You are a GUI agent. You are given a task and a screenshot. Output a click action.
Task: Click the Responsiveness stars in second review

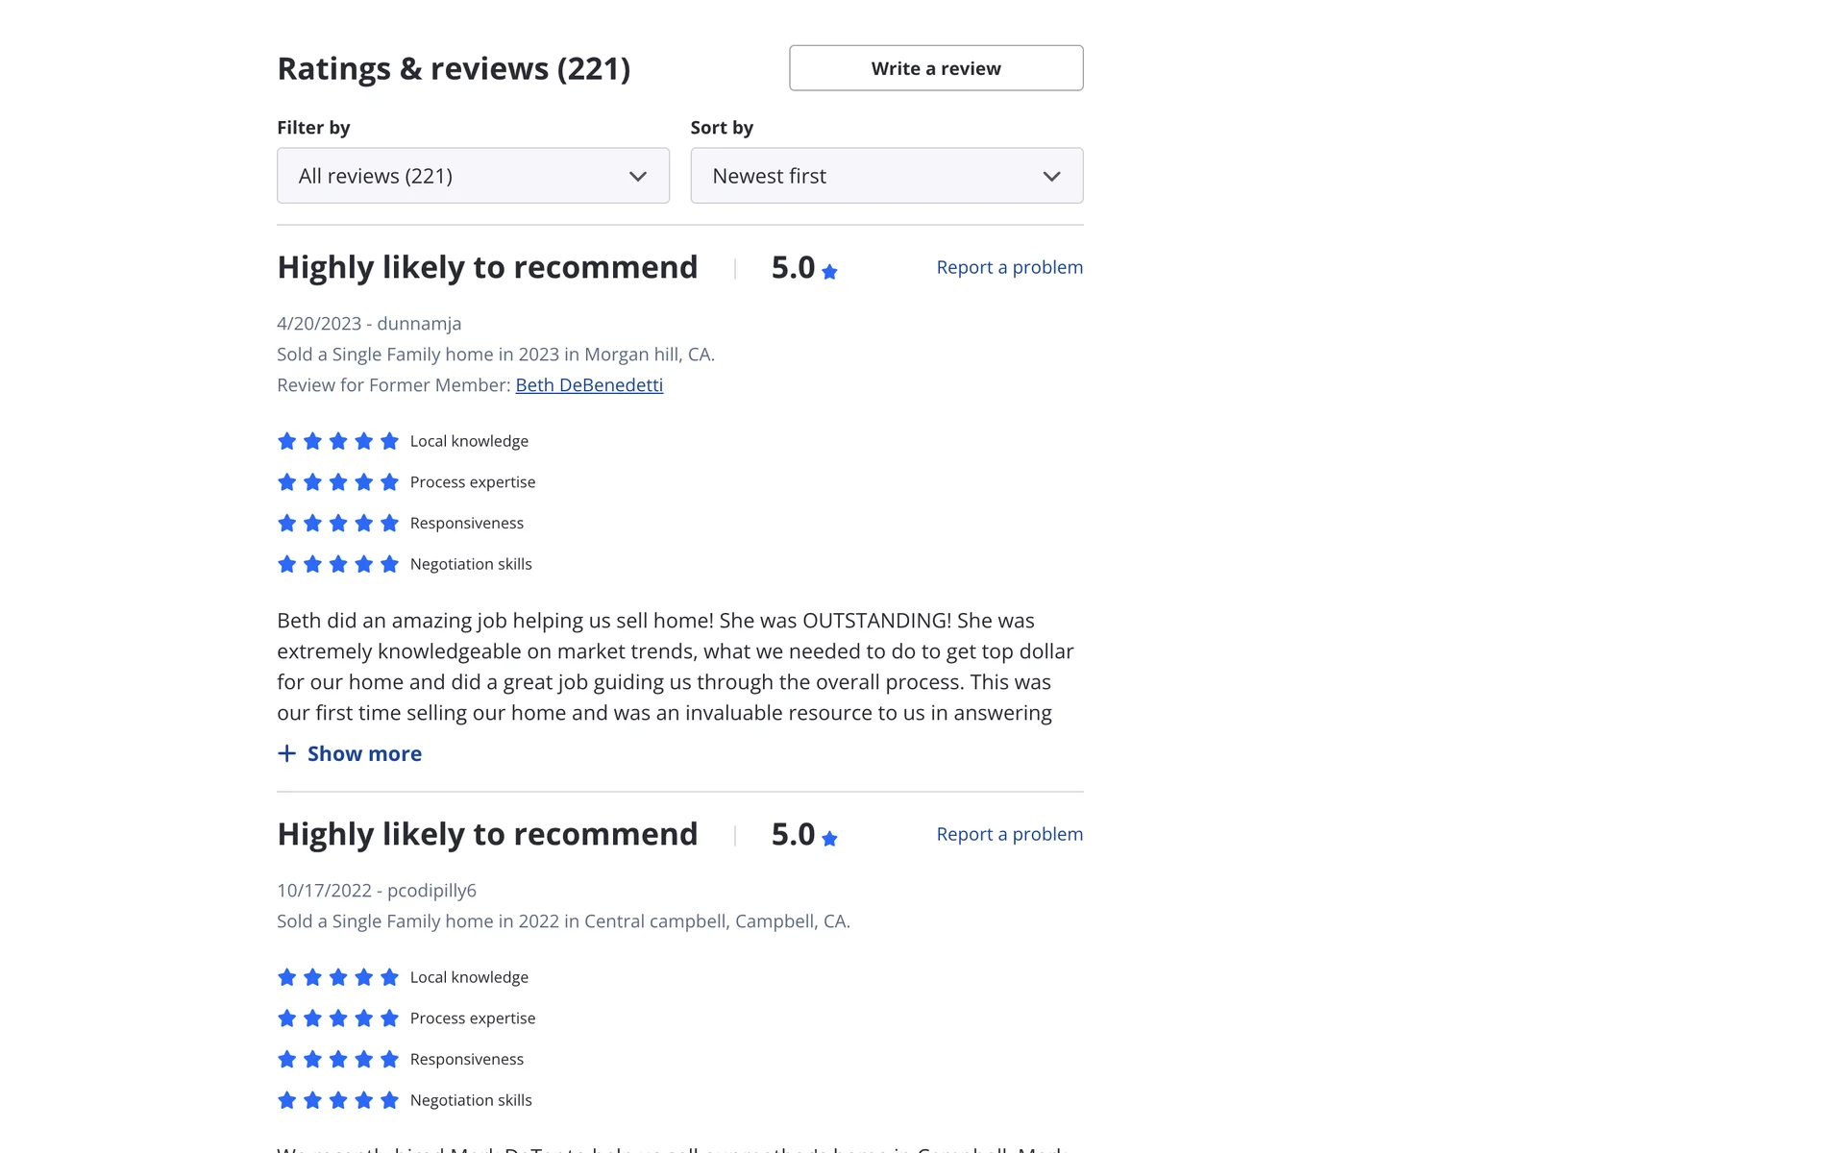coord(337,1060)
